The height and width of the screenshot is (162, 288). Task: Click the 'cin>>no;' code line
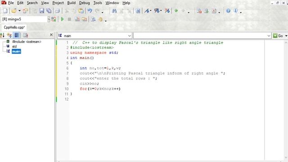coord(89,84)
